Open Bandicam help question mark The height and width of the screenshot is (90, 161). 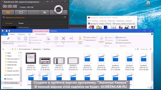(52, 2)
